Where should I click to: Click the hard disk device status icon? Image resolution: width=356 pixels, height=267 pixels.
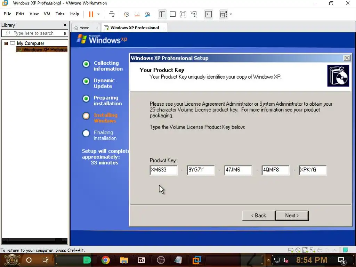tap(290, 250)
